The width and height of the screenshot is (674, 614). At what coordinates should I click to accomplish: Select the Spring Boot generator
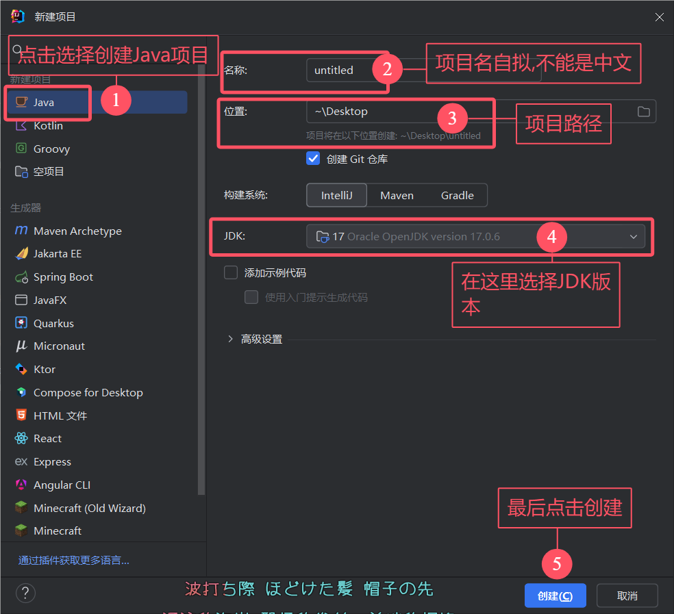click(66, 277)
